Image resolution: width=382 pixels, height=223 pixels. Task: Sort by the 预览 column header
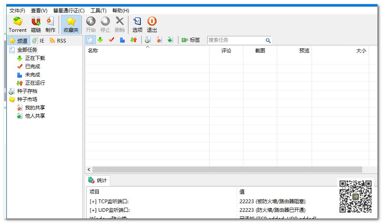point(294,51)
